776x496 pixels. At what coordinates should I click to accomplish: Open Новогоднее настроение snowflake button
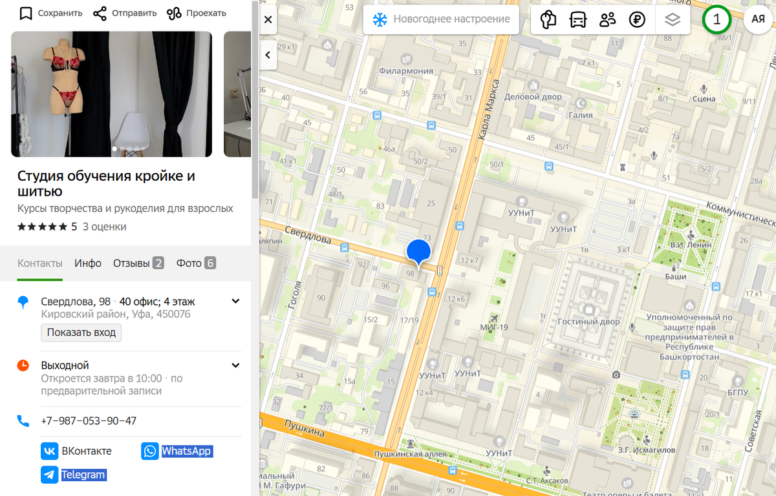click(441, 19)
